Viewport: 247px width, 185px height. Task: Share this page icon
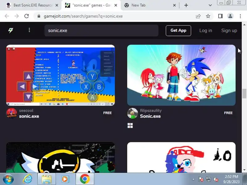pos(198,16)
